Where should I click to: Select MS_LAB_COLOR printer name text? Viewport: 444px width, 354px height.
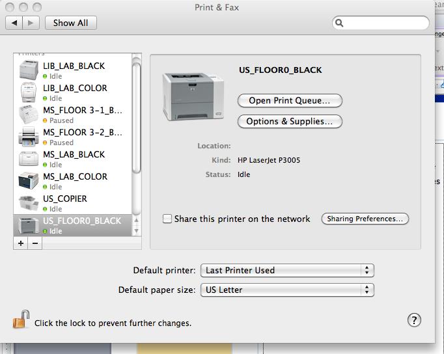75,176
